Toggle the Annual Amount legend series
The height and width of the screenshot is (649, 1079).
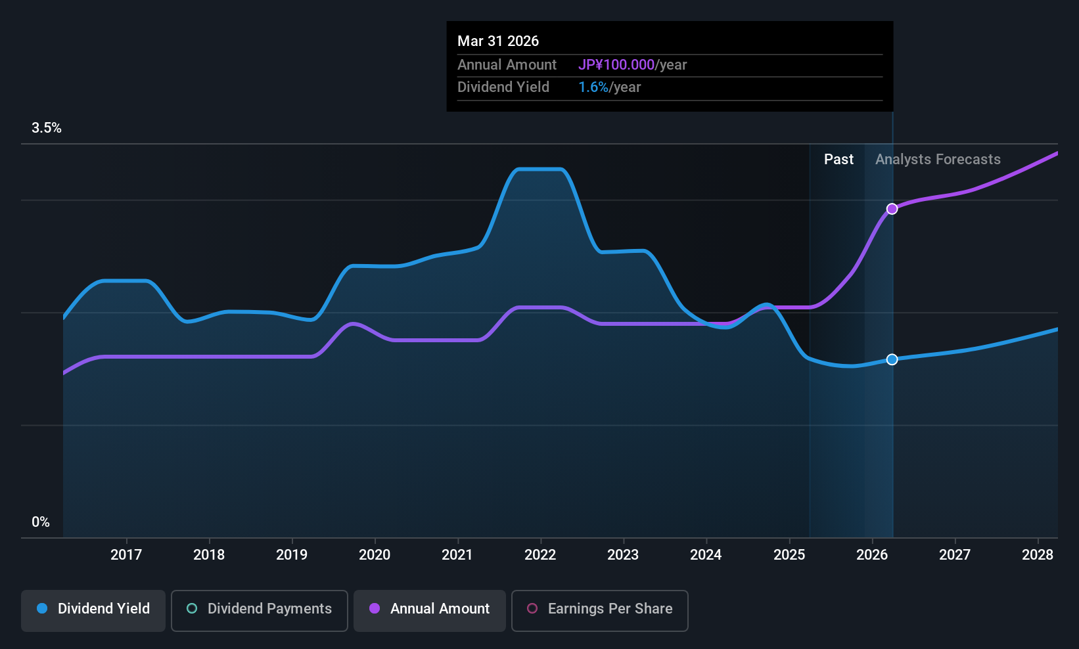pos(430,610)
